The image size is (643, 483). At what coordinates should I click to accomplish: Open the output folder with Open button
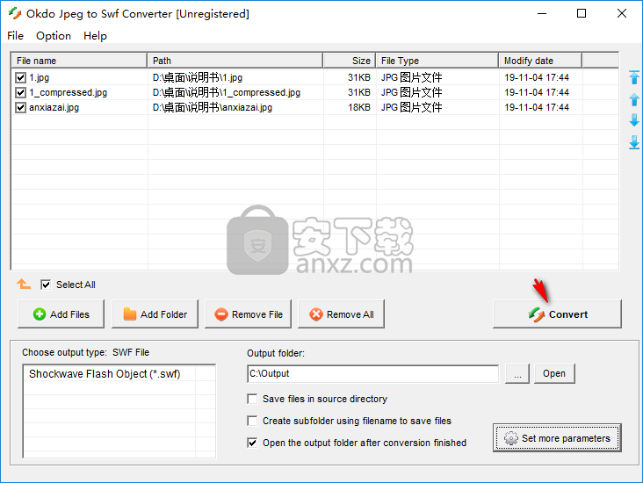click(554, 373)
